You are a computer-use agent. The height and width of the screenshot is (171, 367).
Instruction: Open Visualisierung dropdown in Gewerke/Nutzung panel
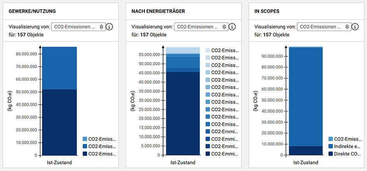78,27
